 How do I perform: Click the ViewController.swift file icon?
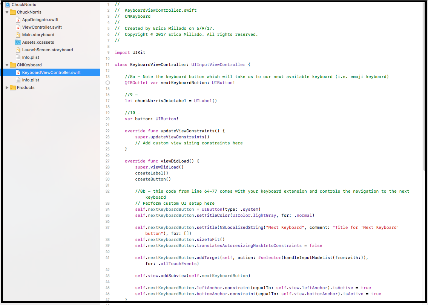18,27
